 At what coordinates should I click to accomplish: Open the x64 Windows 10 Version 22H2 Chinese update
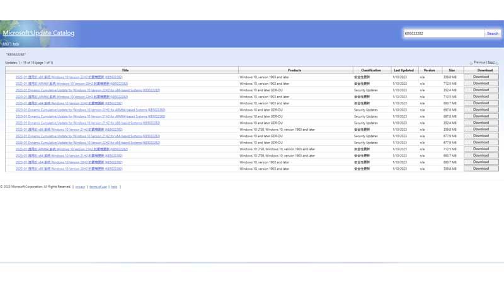(x=69, y=103)
